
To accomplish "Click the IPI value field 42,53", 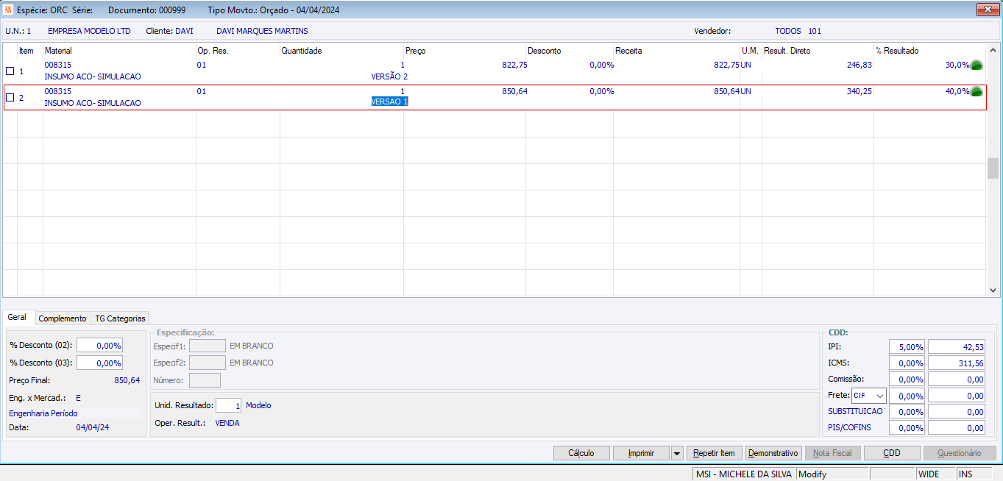I will tap(957, 346).
